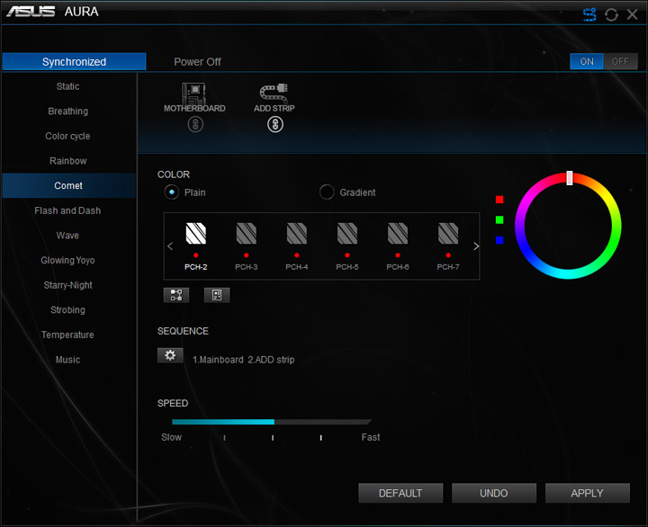Viewport: 648px width, 527px height.
Task: Select the Music effect
Action: [x=68, y=360]
